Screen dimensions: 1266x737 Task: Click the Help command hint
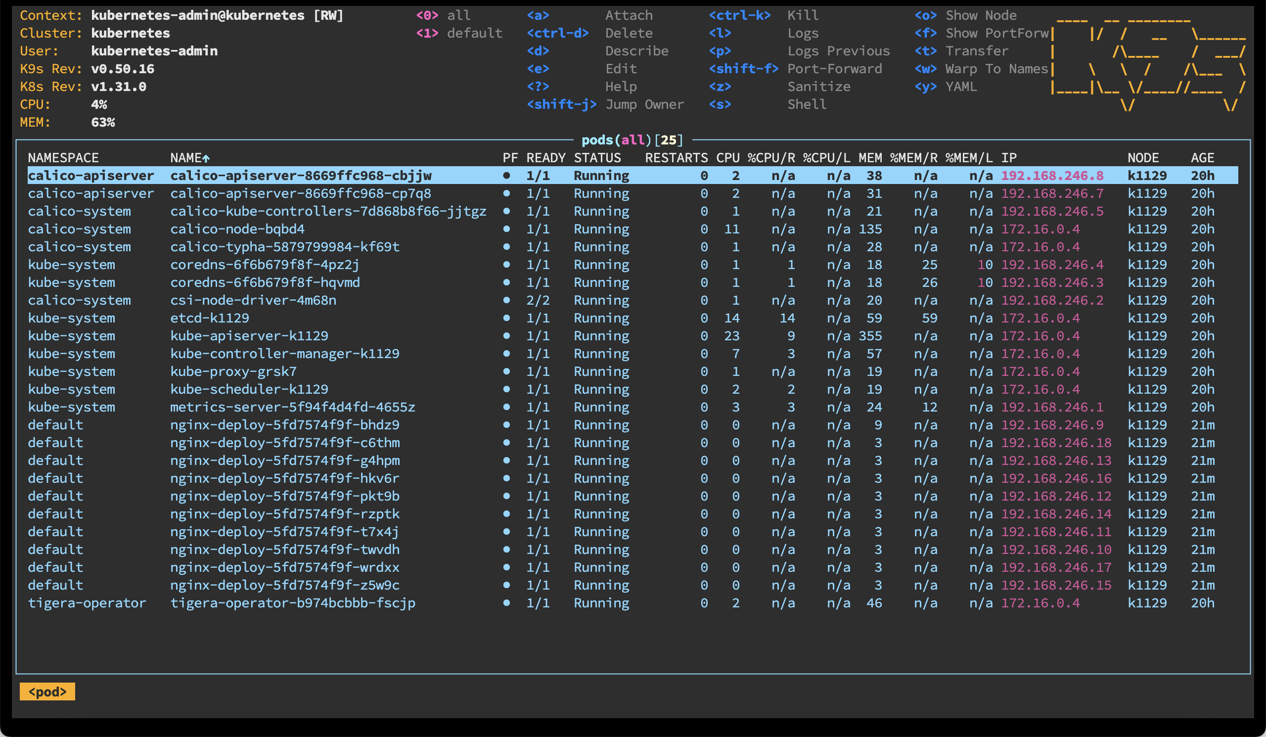click(621, 87)
